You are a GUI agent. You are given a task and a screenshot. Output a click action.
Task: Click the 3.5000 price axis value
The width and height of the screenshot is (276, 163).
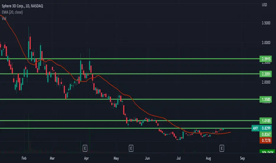[266, 23]
